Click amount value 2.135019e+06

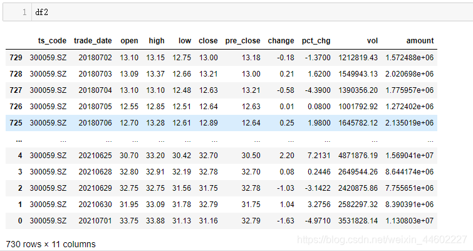click(409, 122)
